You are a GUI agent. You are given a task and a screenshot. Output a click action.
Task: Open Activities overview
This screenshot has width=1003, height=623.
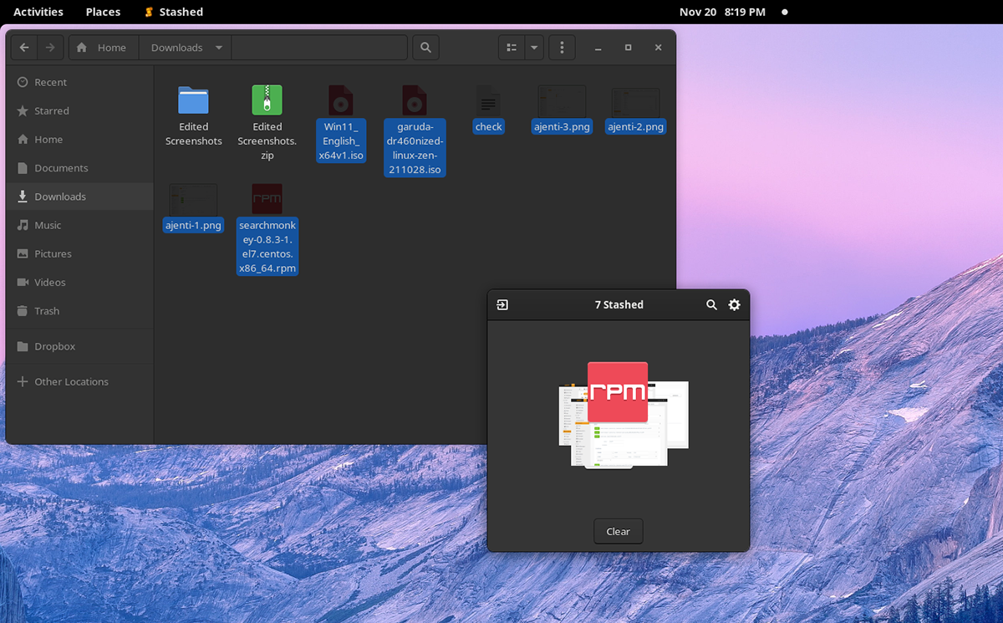(x=38, y=12)
